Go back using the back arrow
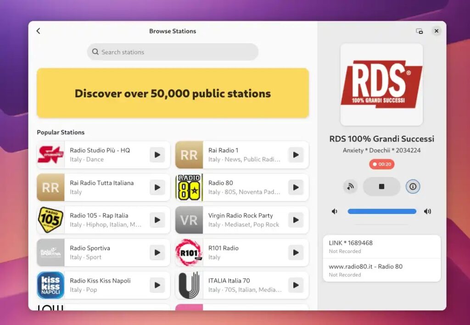 pos(38,31)
